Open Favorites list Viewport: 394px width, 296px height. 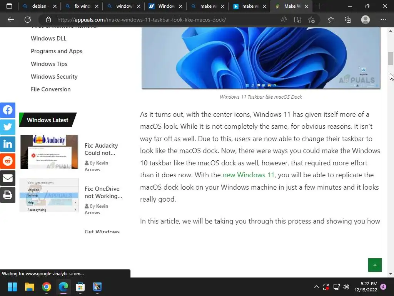click(x=331, y=20)
